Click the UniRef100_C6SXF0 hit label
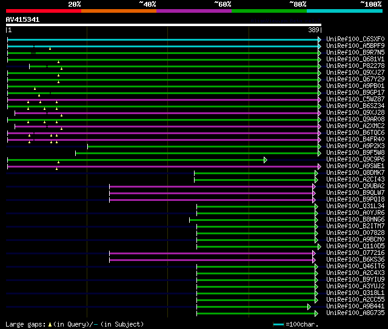The width and height of the screenshot is (388, 329). [355, 39]
